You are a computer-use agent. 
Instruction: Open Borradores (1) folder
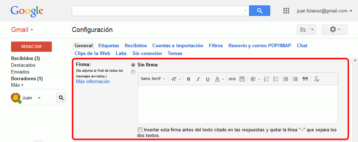[x=27, y=79]
